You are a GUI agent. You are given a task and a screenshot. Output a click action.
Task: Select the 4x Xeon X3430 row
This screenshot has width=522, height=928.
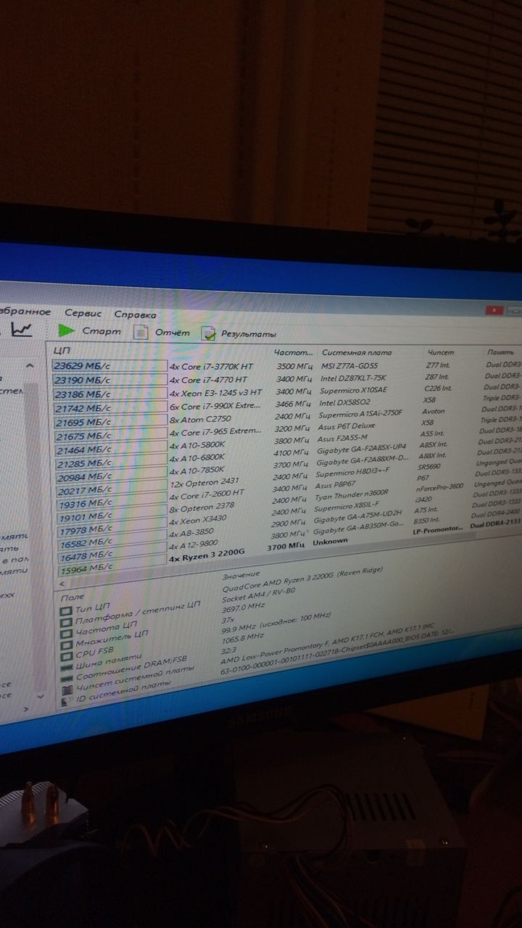[198, 521]
